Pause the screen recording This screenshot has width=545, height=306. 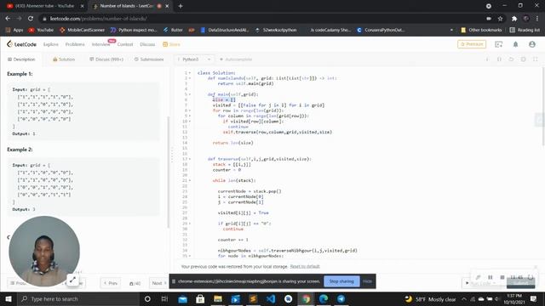click(490, 277)
